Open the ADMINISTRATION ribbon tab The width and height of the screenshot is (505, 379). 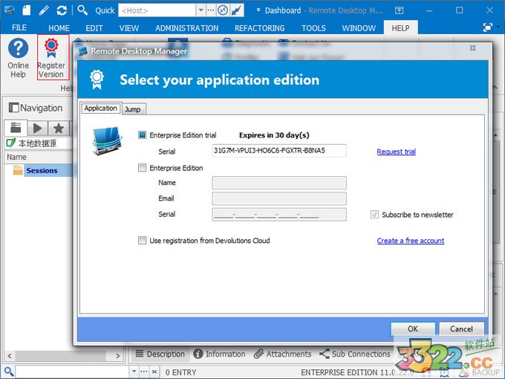pos(186,28)
